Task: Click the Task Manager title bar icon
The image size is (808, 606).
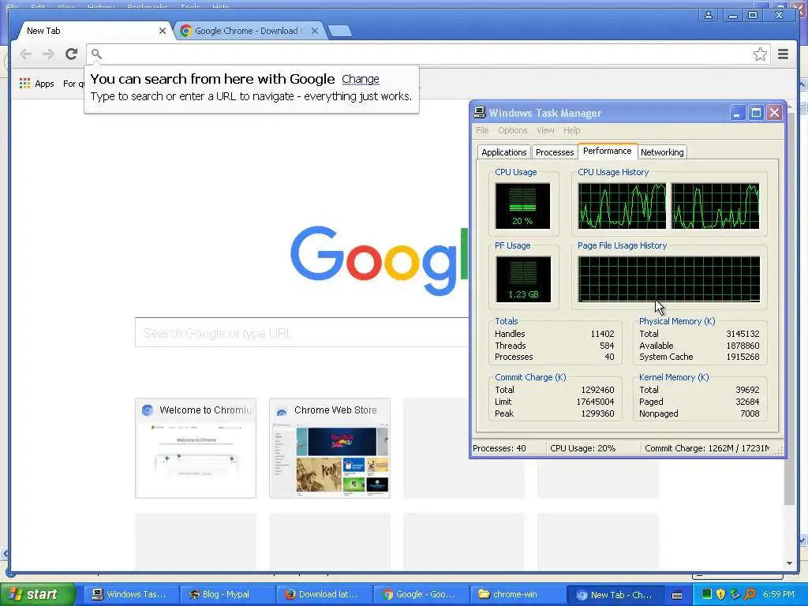Action: point(480,112)
